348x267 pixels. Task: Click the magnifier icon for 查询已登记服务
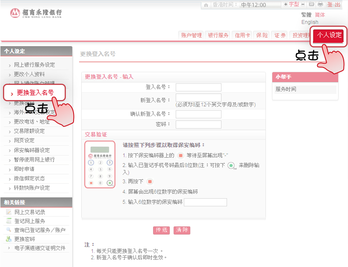pyautogui.click(x=9, y=230)
